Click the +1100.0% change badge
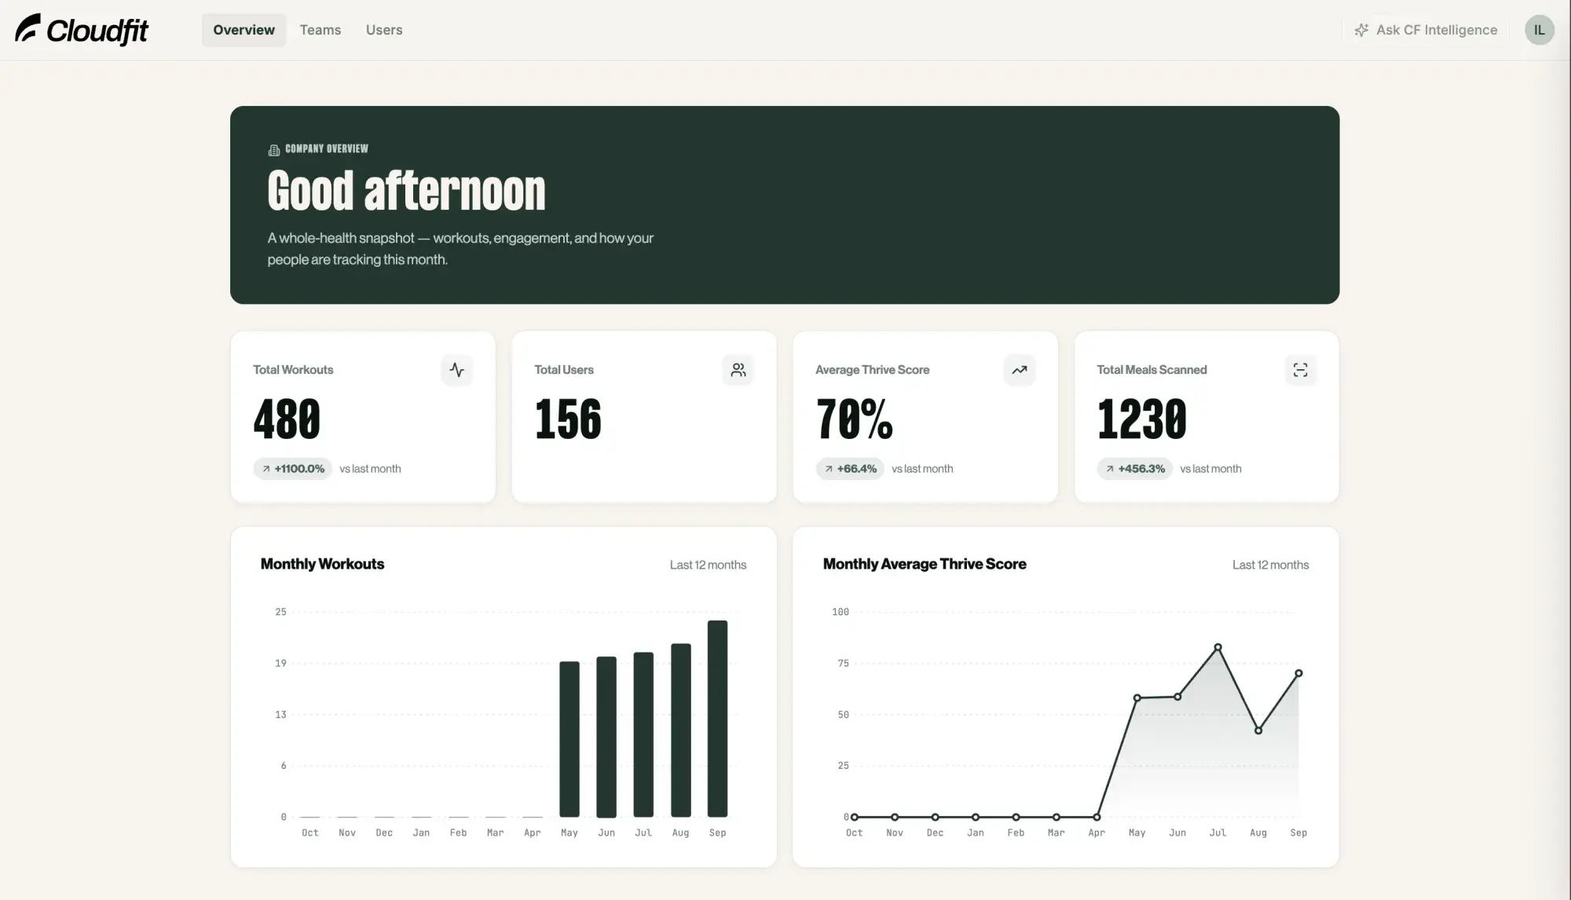 [x=292, y=469]
